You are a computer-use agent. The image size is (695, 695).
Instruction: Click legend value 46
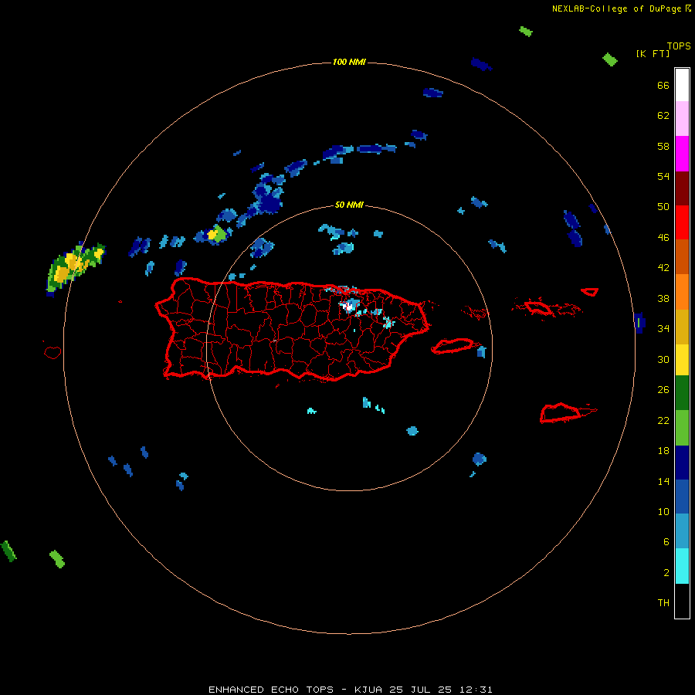[663, 238]
